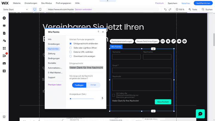The height and width of the screenshot is (121, 215).
Task: Click the Domain verbinden link
Action: [x=83, y=10]
